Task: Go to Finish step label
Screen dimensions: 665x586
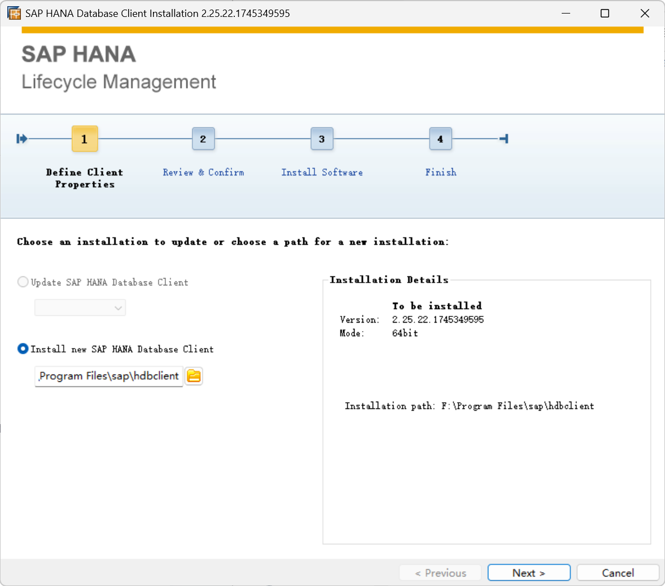Action: coord(441,173)
